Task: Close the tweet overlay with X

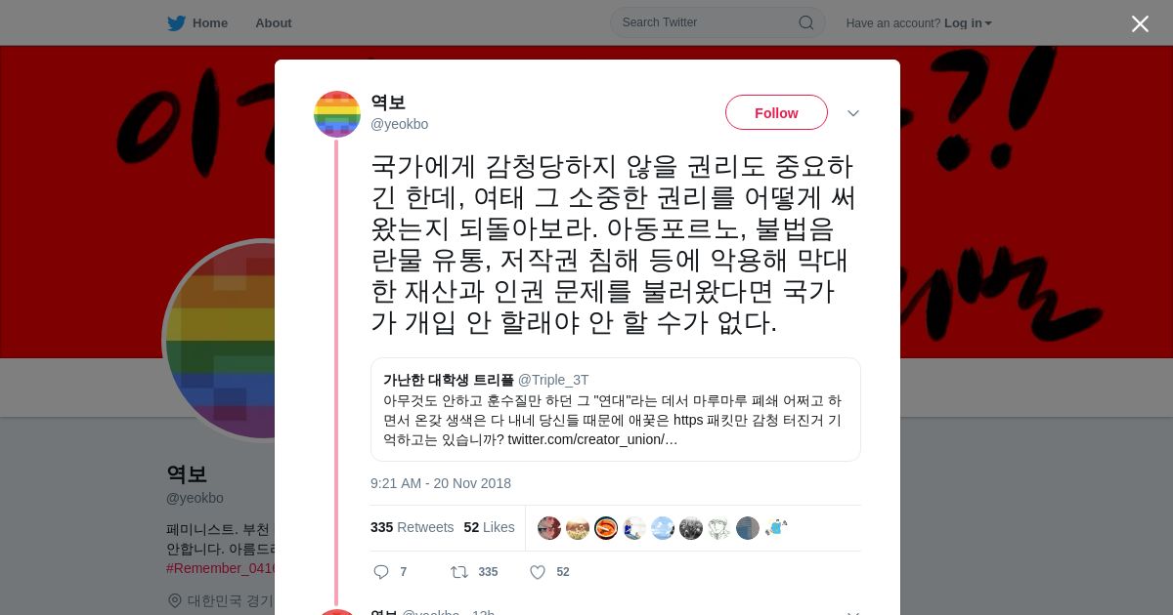Action: tap(1140, 23)
